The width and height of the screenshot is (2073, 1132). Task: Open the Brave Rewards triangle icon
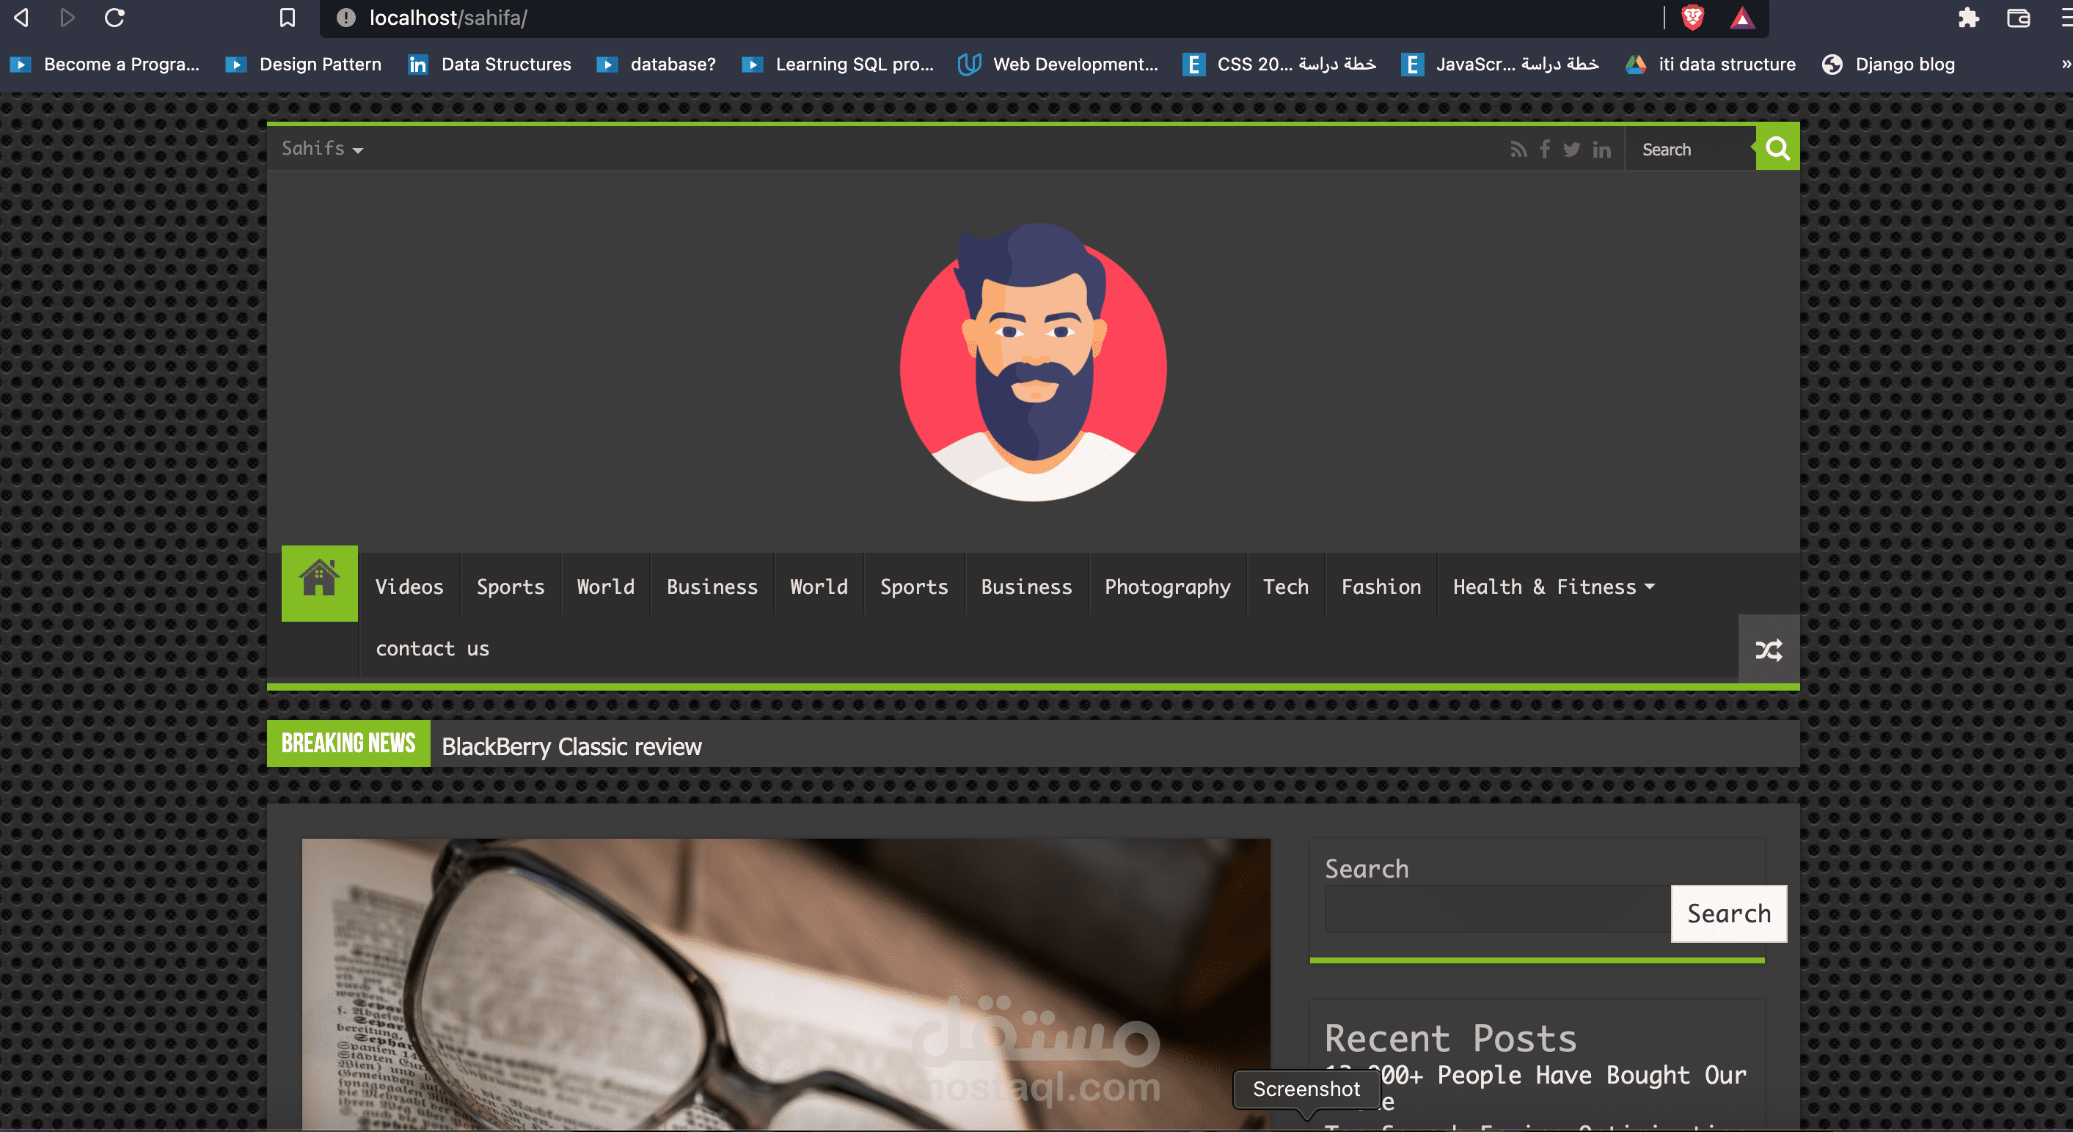[x=1742, y=18]
